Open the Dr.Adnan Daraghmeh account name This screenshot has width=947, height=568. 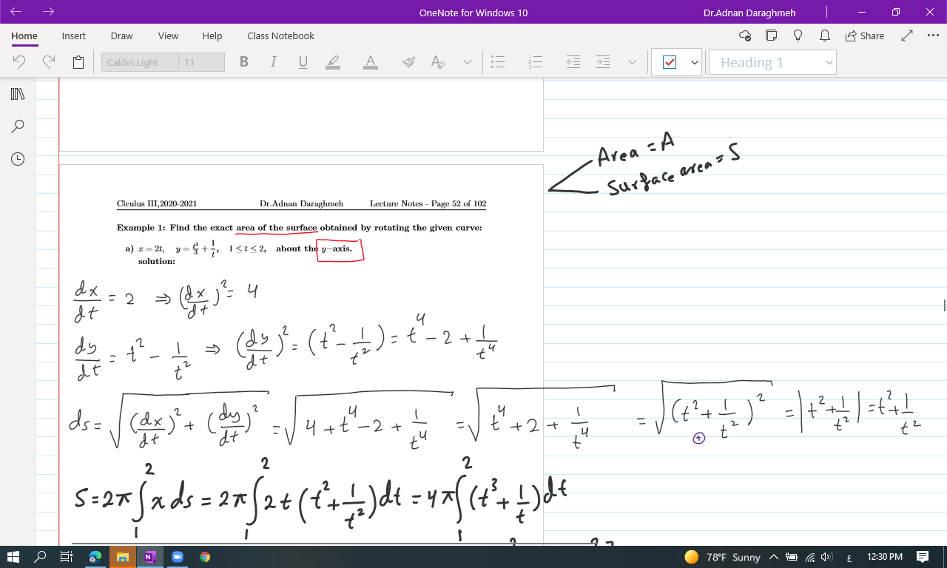[749, 13]
